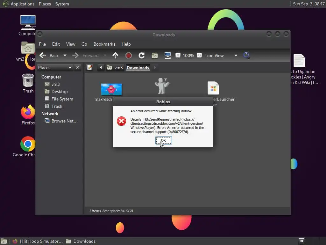Close the Places sidebar

78,68
